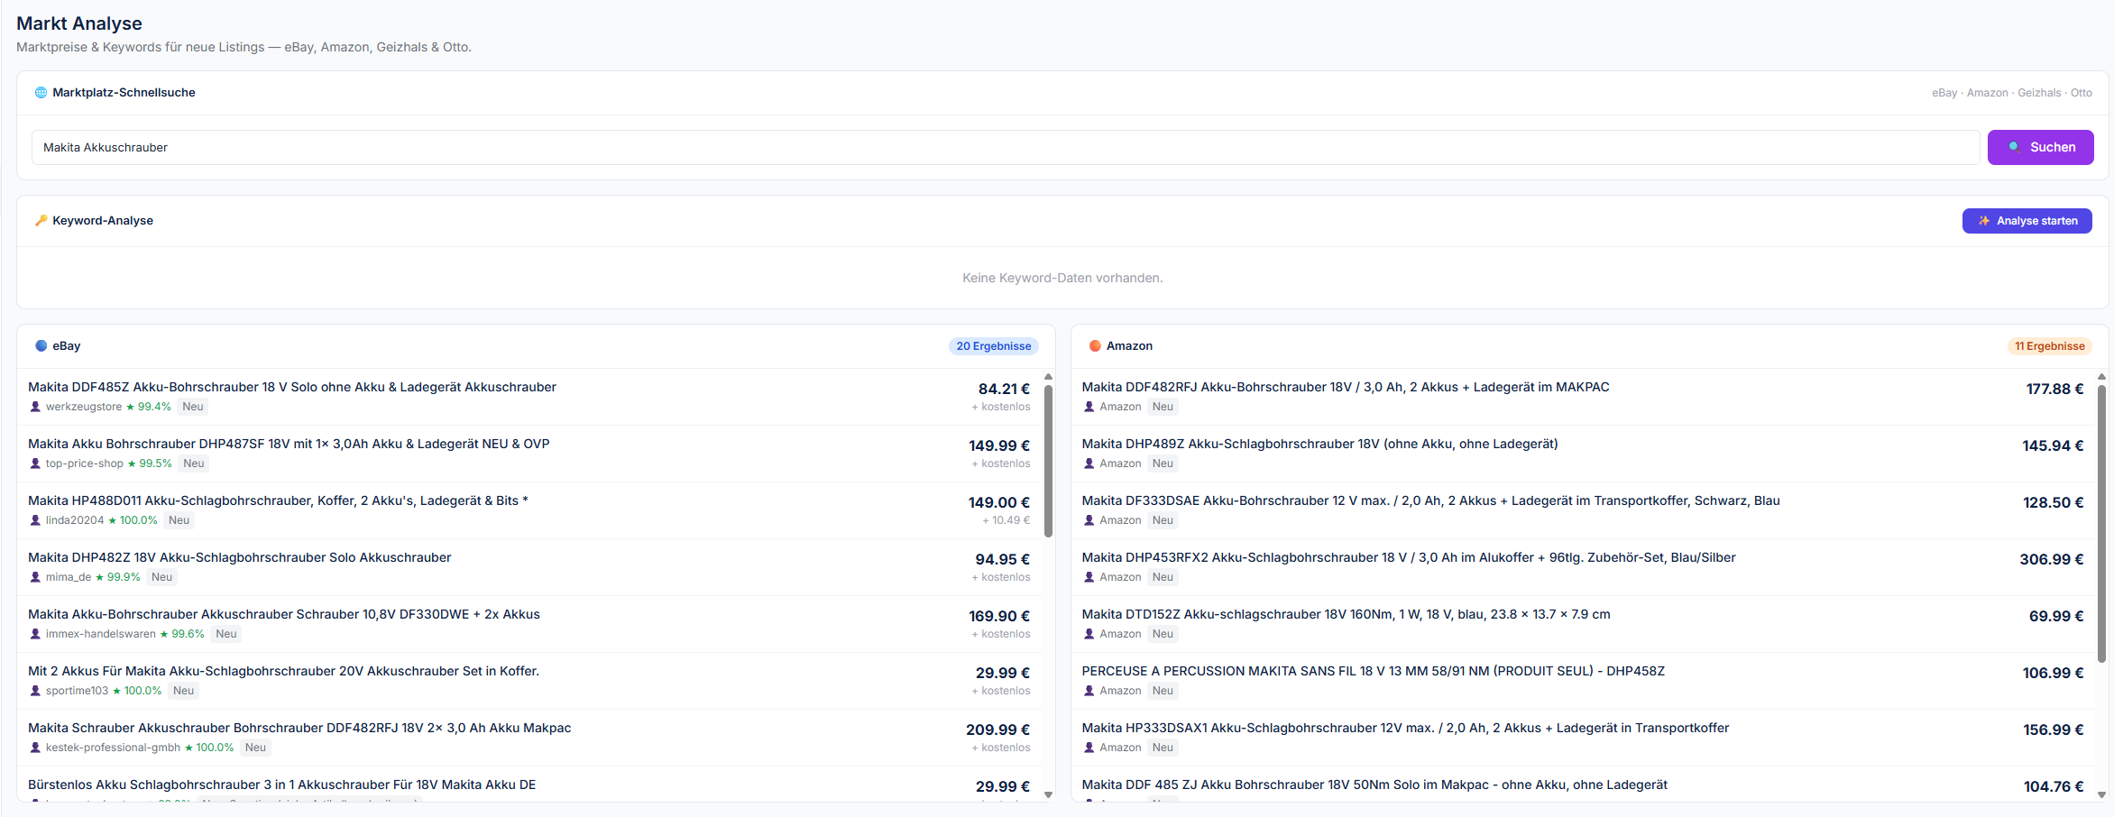The height and width of the screenshot is (817, 2114).
Task: Click the Amazon results list scrollbar thumb
Action: tap(2101, 524)
